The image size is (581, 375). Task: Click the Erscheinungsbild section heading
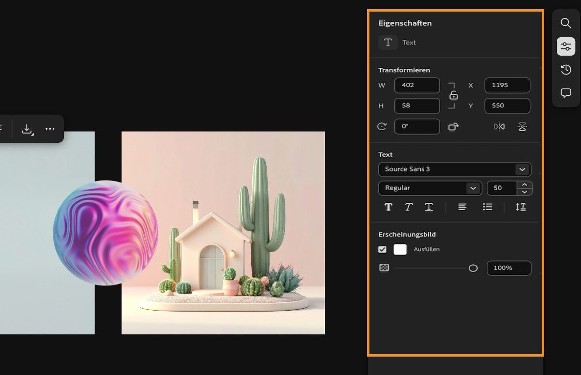[407, 234]
